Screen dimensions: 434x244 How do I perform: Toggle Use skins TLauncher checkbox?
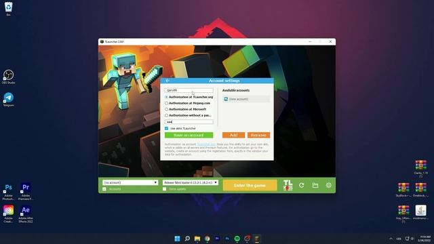click(166, 128)
